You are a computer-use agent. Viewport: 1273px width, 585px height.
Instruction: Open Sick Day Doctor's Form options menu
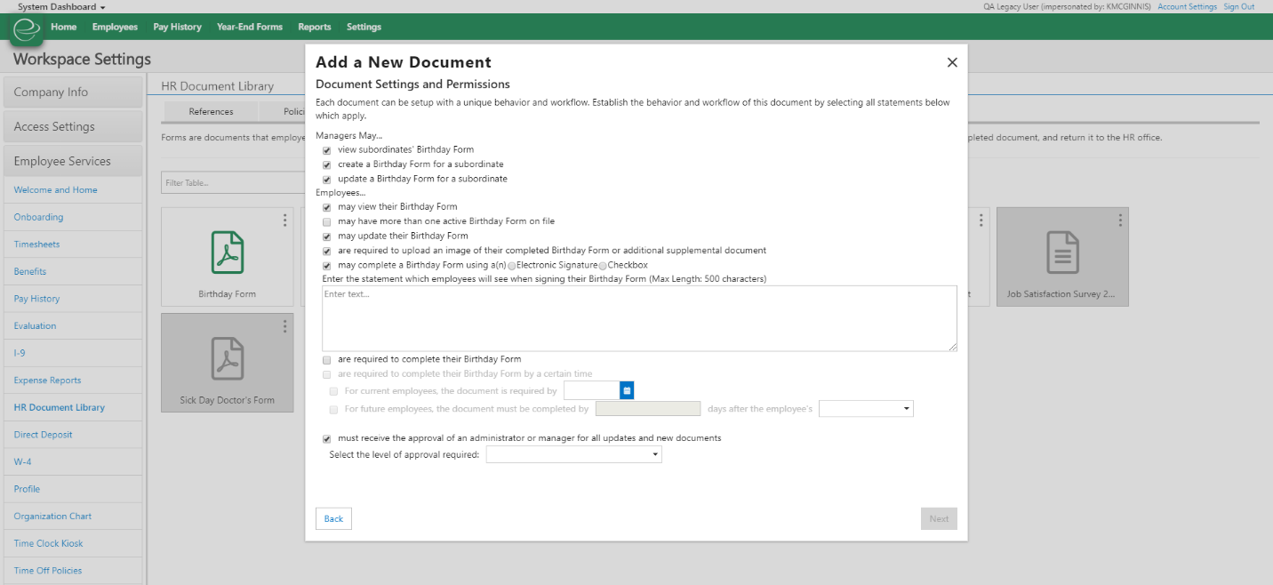tap(284, 326)
